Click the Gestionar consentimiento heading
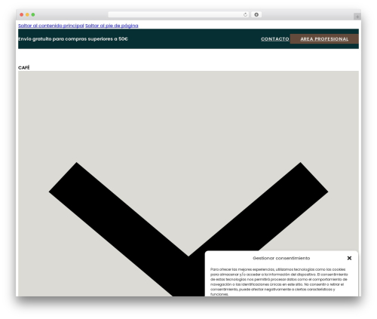Image resolution: width=377 pixels, height=319 pixels. [281, 258]
